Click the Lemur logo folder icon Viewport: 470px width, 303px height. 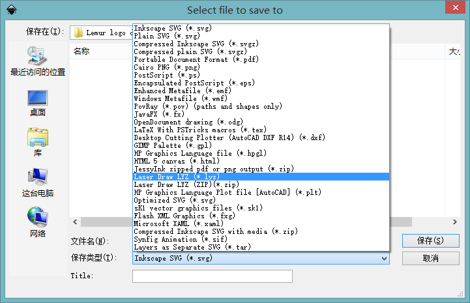78,32
